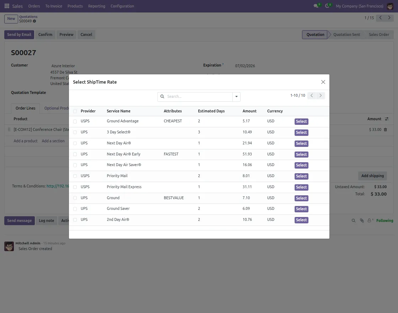Viewport: 398px width, 313px height.
Task: Delete the Conference Chair order line
Action: tap(385, 129)
